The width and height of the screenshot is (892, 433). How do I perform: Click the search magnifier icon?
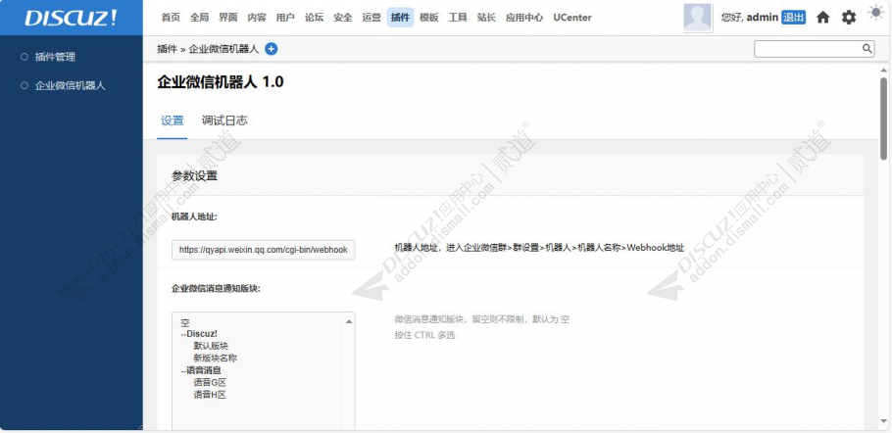coord(867,48)
